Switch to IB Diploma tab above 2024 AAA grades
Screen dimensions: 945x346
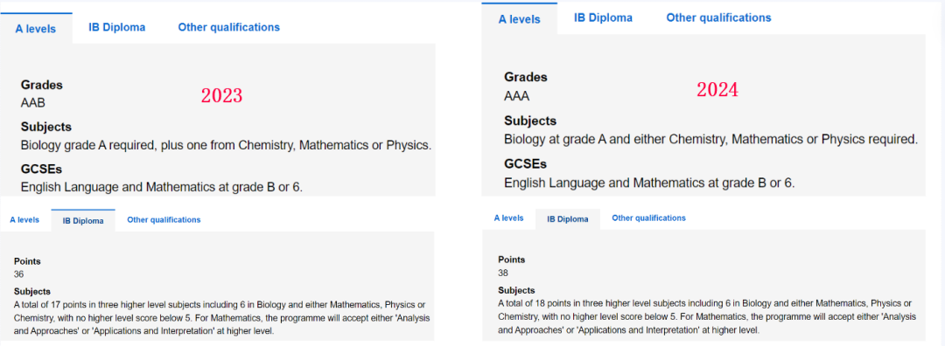tap(603, 17)
